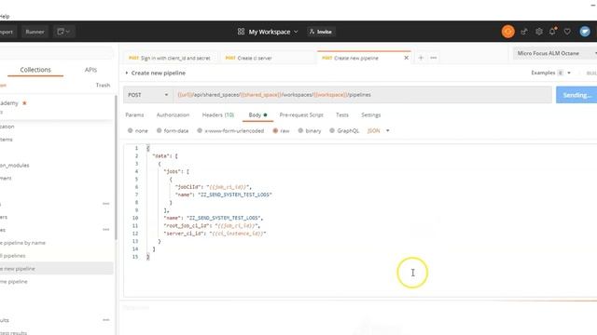The image size is (597, 335).
Task: Open tab options three-dots menu
Action: (x=433, y=58)
